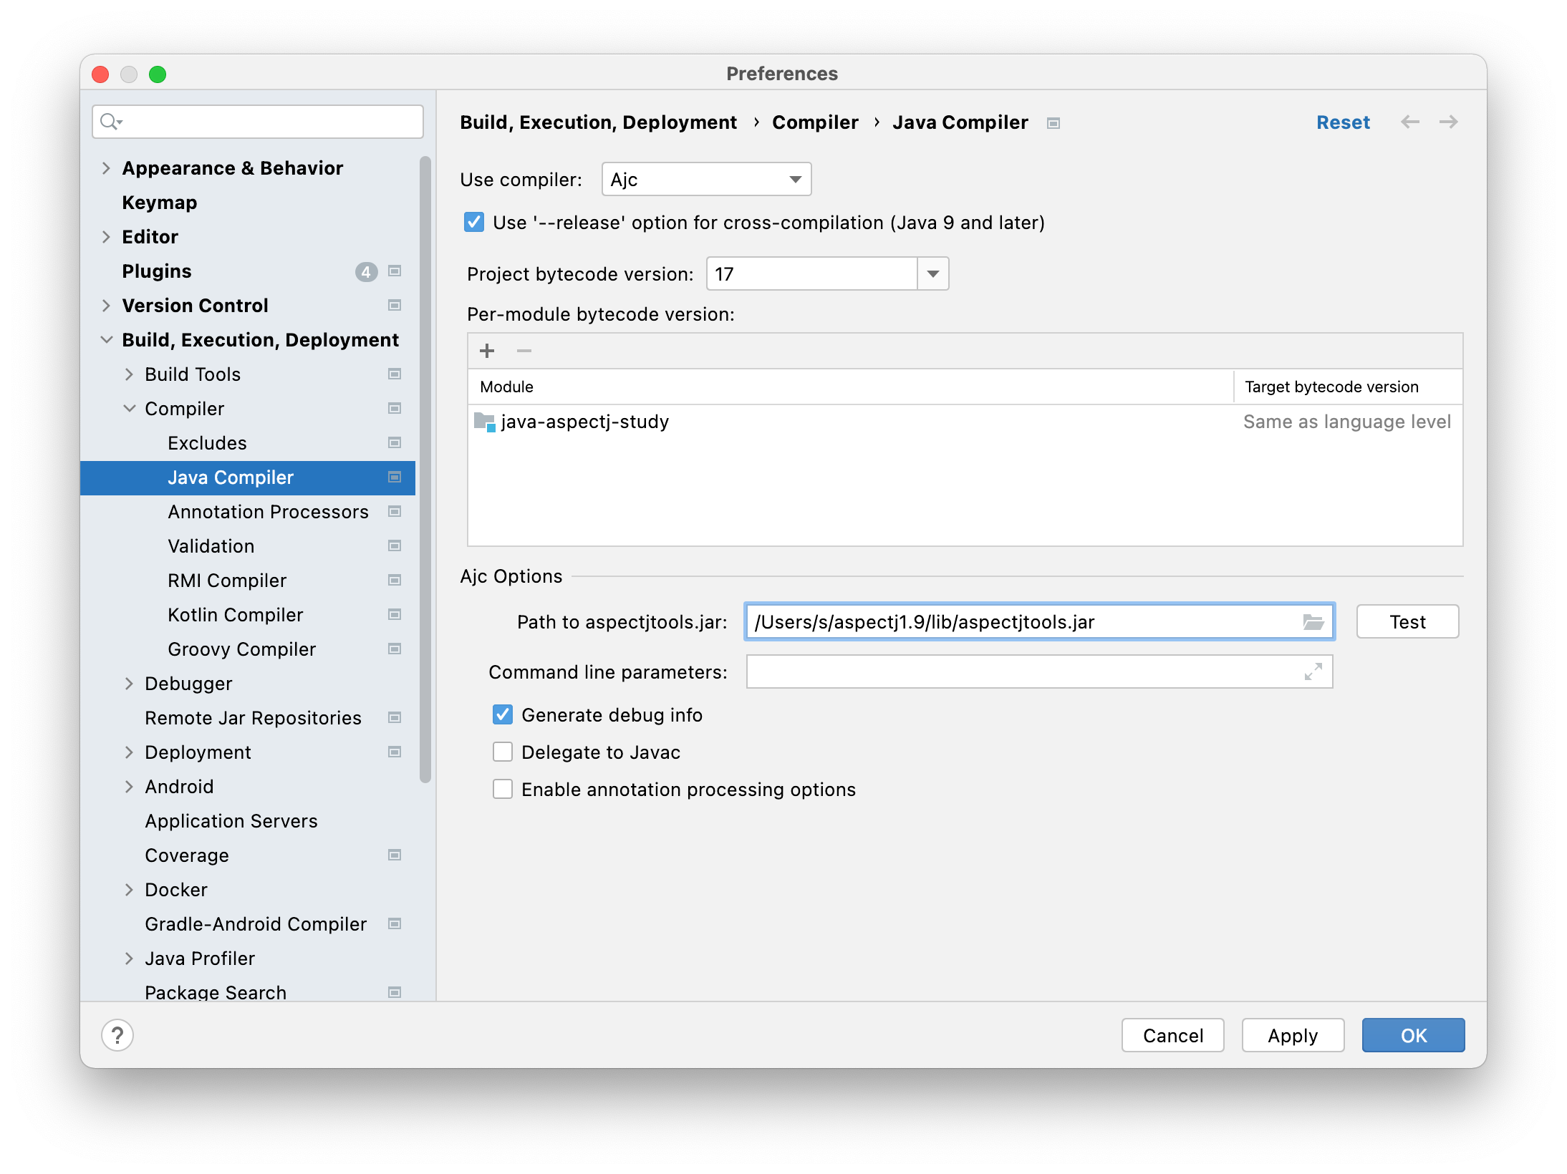1567x1174 pixels.
Task: Uncheck Generate debug info
Action: (x=503, y=715)
